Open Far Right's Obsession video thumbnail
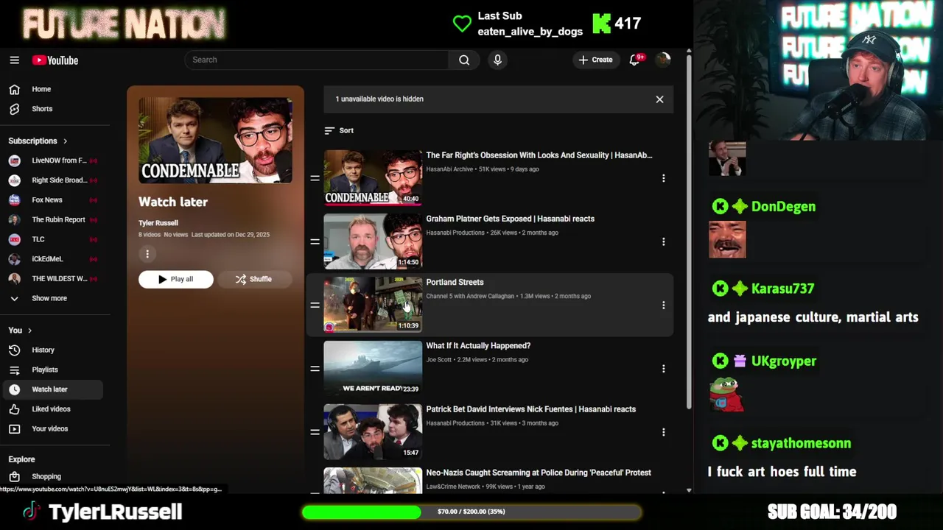The height and width of the screenshot is (530, 943). (373, 177)
